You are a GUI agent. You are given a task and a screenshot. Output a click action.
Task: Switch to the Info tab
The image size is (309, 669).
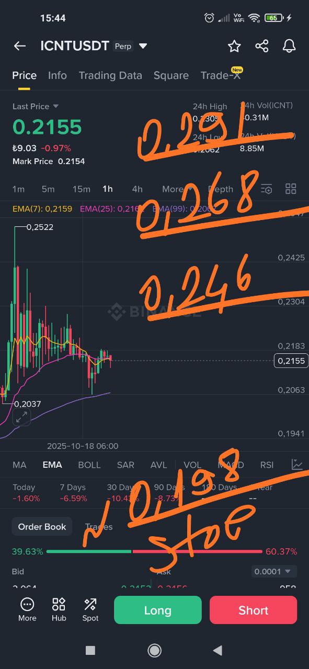coord(58,75)
